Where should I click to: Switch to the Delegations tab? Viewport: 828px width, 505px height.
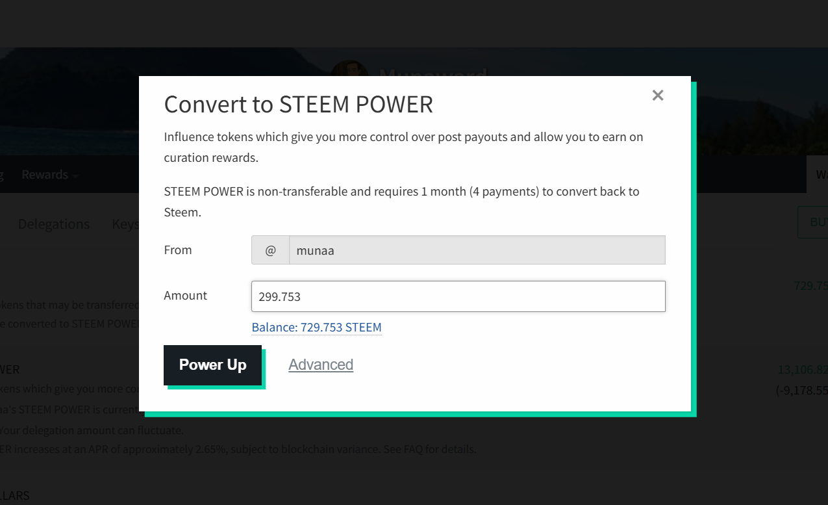pyautogui.click(x=54, y=224)
